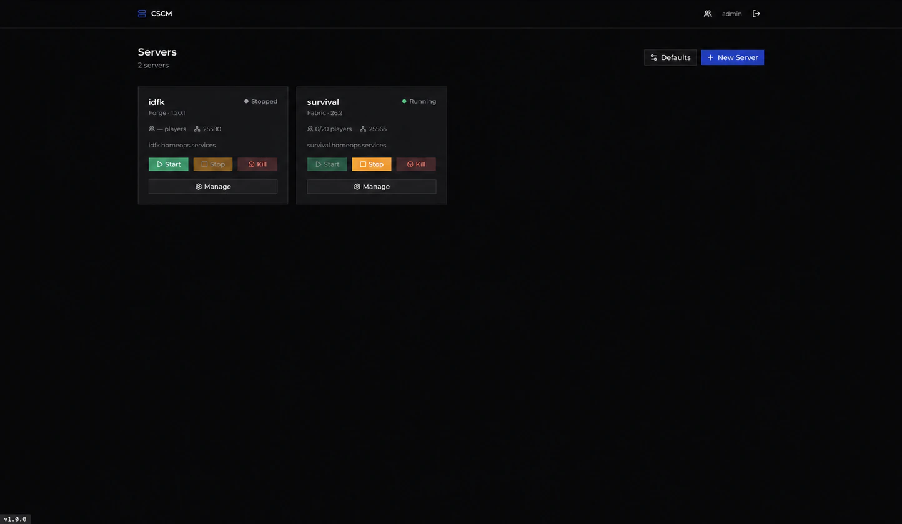Image resolution: width=902 pixels, height=524 pixels.
Task: Kill the survival server
Action: click(416, 164)
